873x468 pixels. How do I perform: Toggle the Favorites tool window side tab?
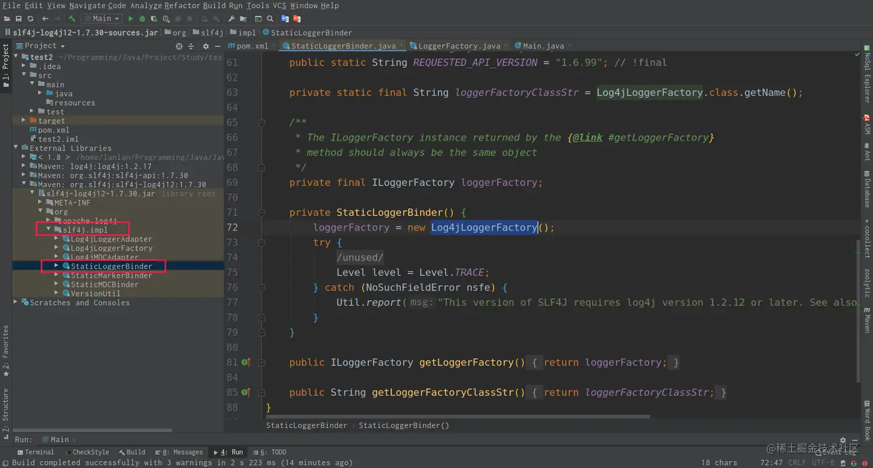[6, 351]
